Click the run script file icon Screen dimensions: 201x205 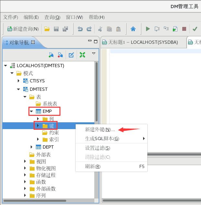click(175, 29)
